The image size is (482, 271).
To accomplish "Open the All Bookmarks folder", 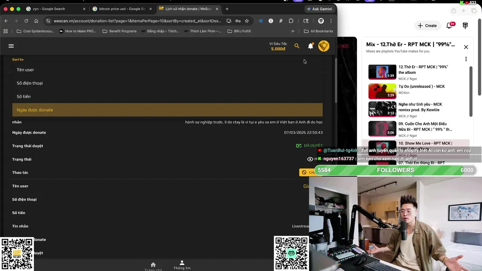I will (x=319, y=31).
